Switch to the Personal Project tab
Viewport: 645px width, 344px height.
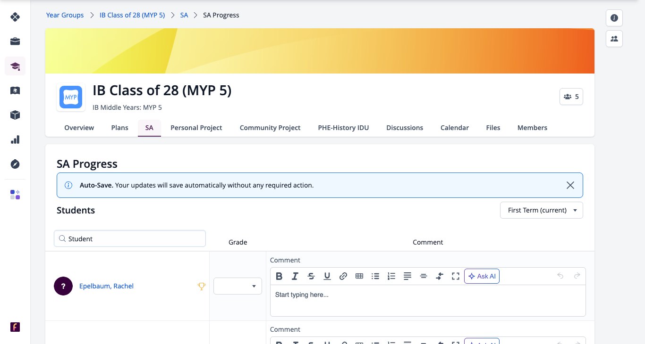(196, 128)
